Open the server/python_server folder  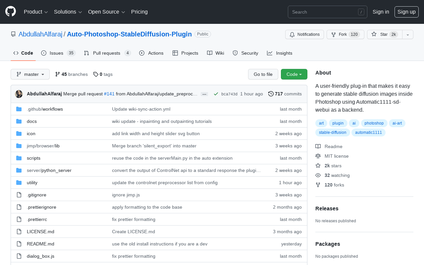pyautogui.click(x=49, y=170)
